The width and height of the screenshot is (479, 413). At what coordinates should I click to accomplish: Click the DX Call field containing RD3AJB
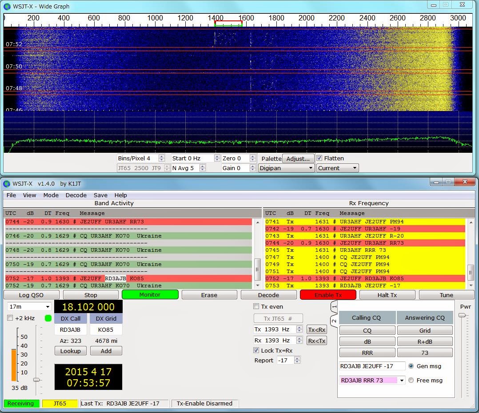click(x=70, y=330)
